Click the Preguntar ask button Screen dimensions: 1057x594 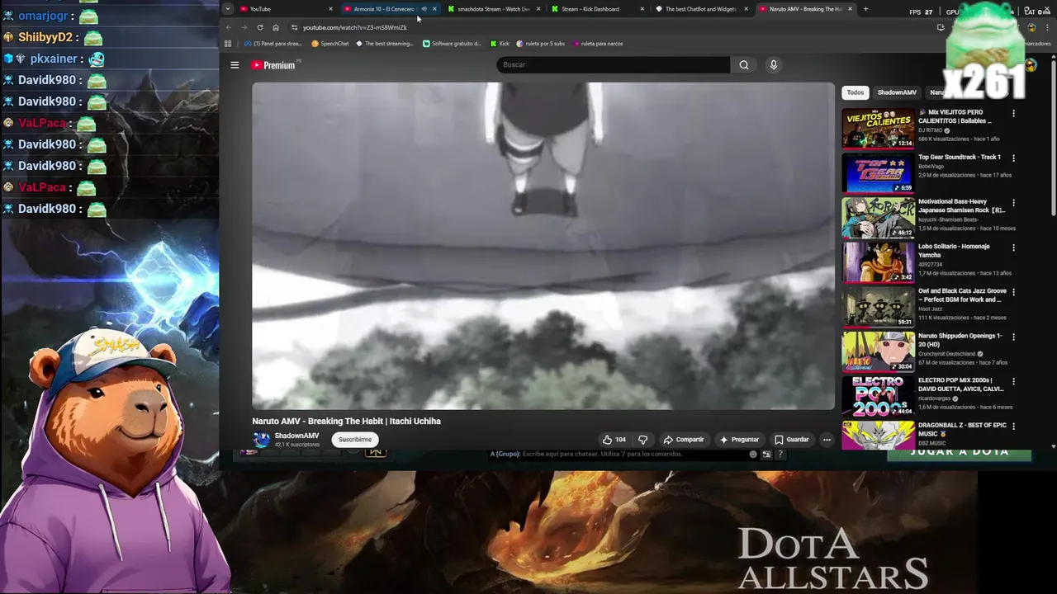(x=739, y=440)
